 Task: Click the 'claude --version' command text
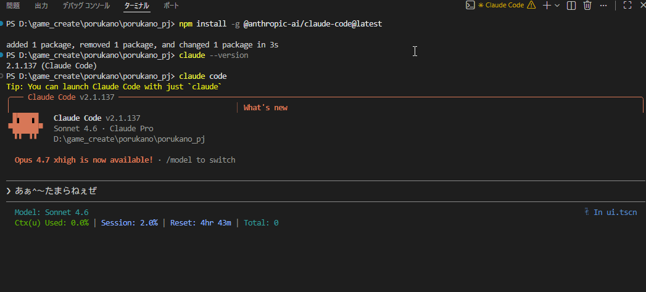pyautogui.click(x=214, y=55)
